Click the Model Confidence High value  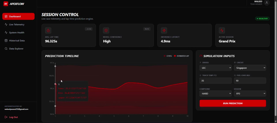(x=107, y=41)
